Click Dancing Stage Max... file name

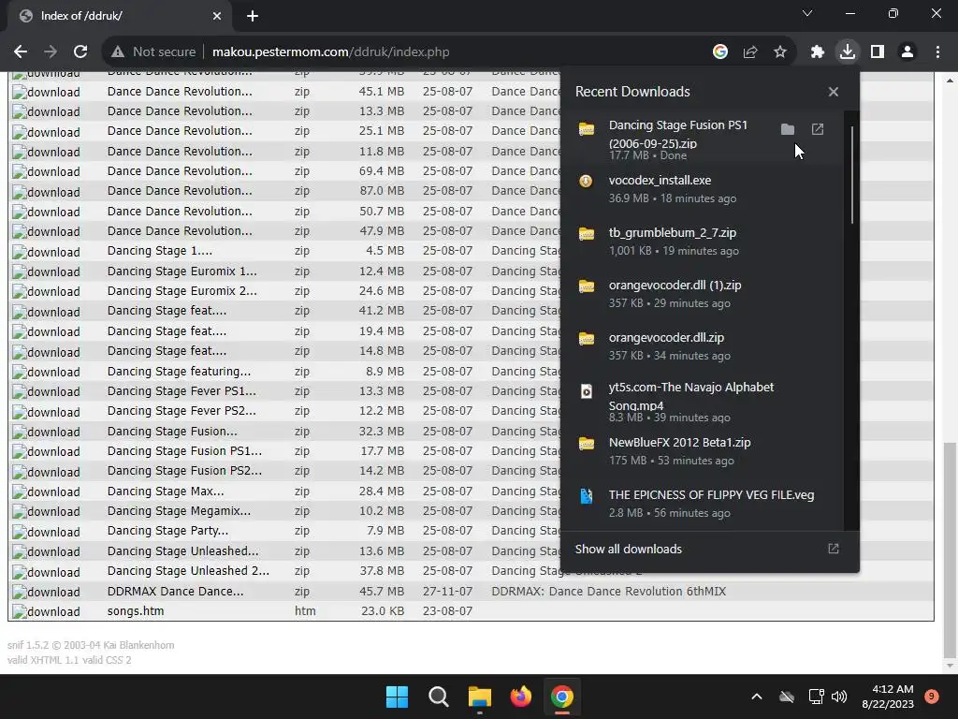pyautogui.click(x=166, y=491)
